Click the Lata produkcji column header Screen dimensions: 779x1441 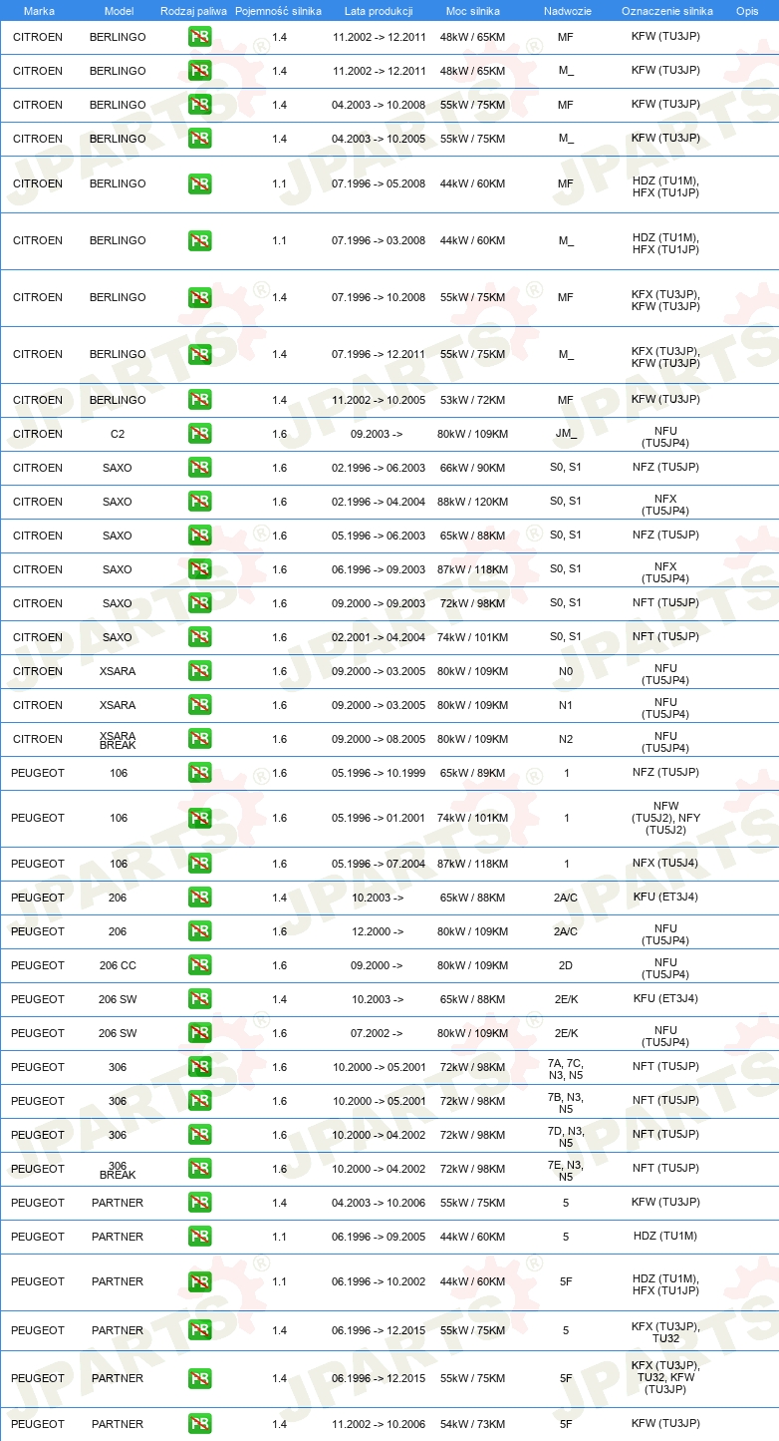tap(379, 11)
